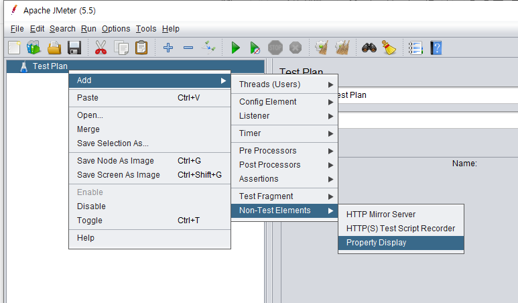Screen dimensions: 518x303
Task: Open the Edit menu
Action: (37, 29)
